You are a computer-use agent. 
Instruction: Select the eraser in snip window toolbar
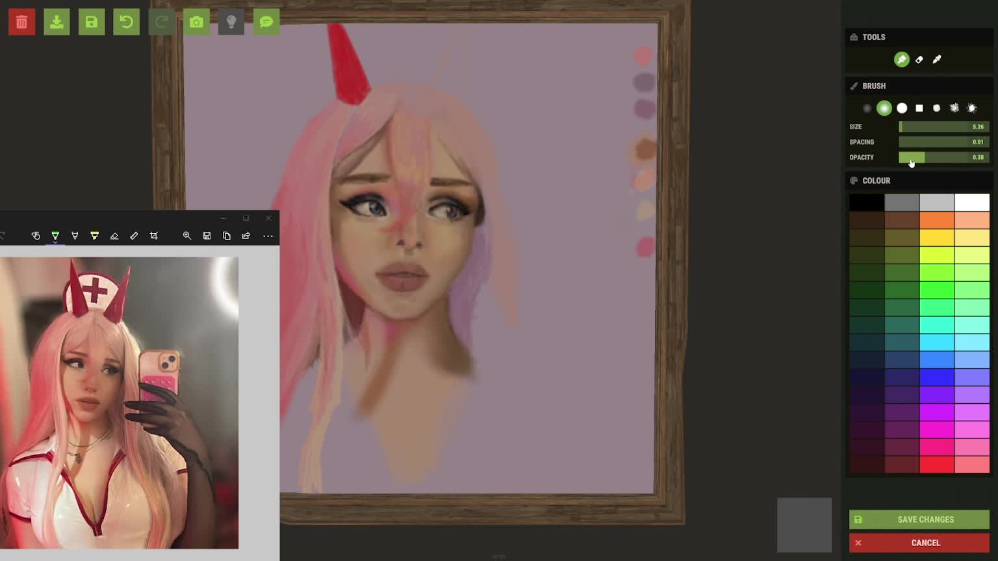[114, 236]
